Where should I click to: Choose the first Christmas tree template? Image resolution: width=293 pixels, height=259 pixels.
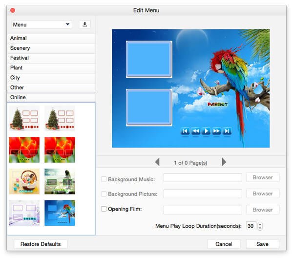click(x=24, y=118)
